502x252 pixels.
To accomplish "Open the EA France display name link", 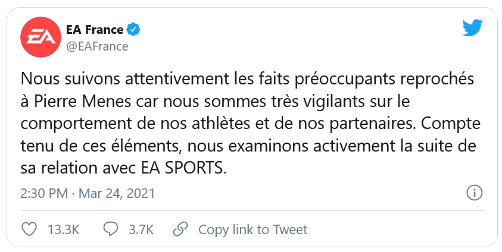I will [x=95, y=30].
